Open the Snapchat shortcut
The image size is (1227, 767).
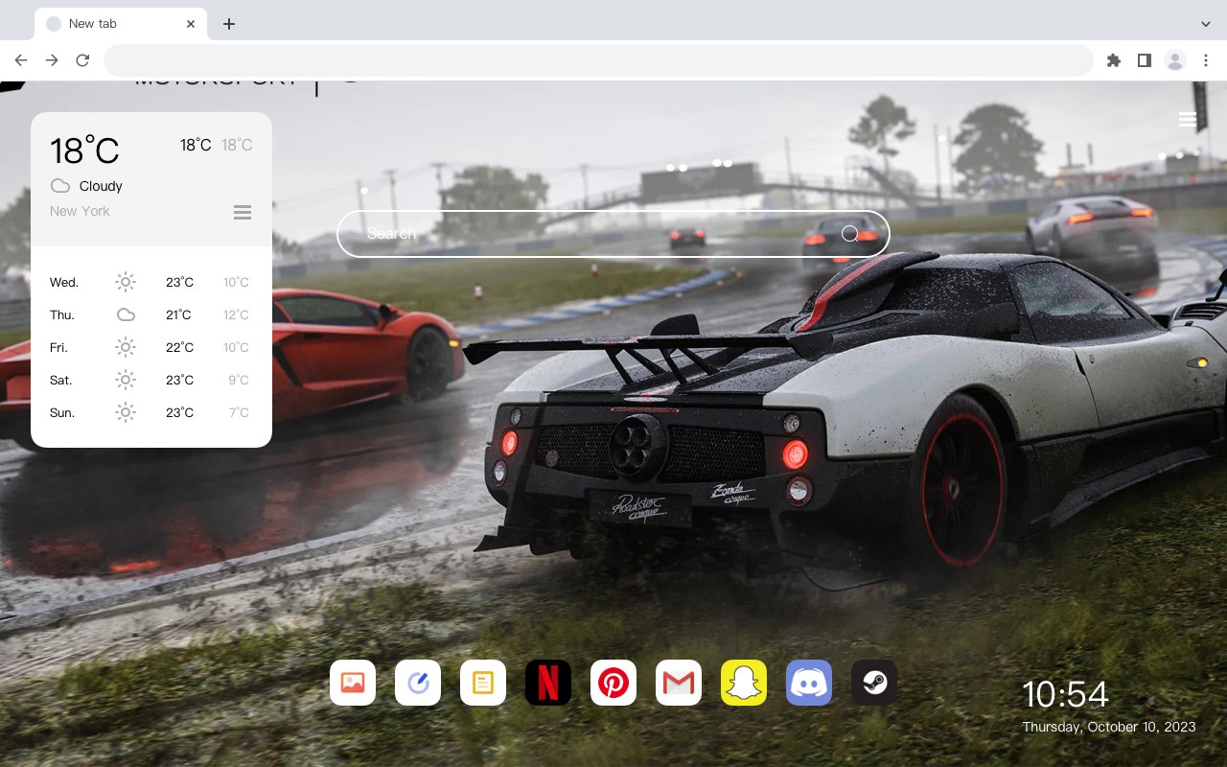(x=744, y=683)
